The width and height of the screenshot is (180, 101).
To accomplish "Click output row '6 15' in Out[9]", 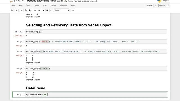I will 30,77.
